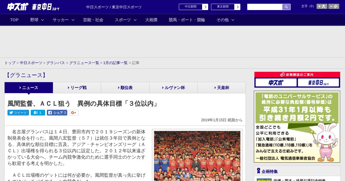Expand the スポーツ dropdown chevron

click(135, 20)
